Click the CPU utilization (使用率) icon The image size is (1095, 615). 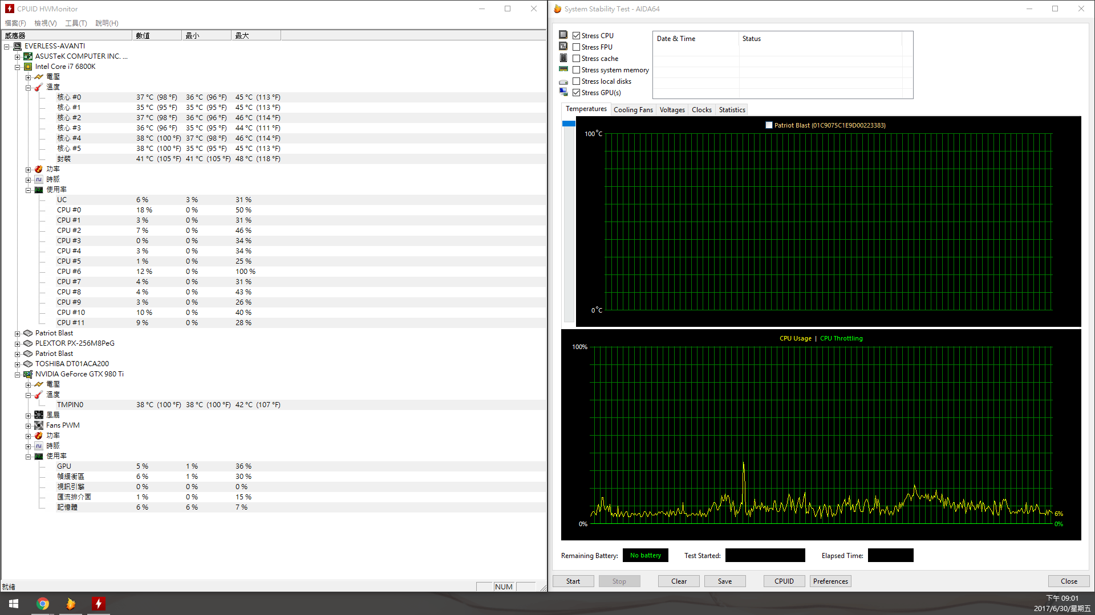click(39, 190)
